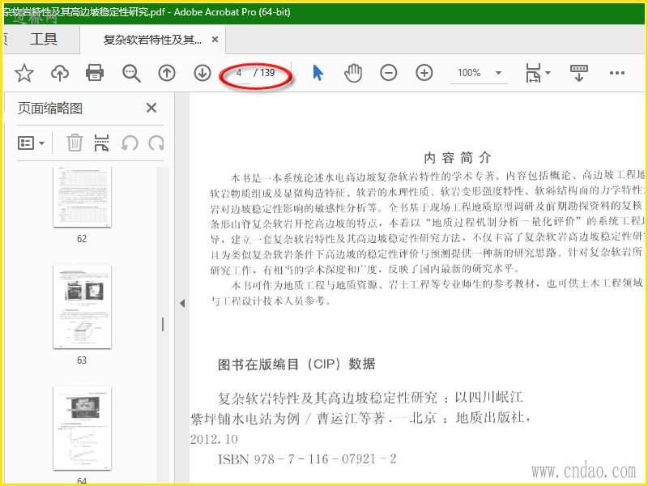Print the document with the printer icon
This screenshot has height=486, width=648.
click(x=95, y=73)
